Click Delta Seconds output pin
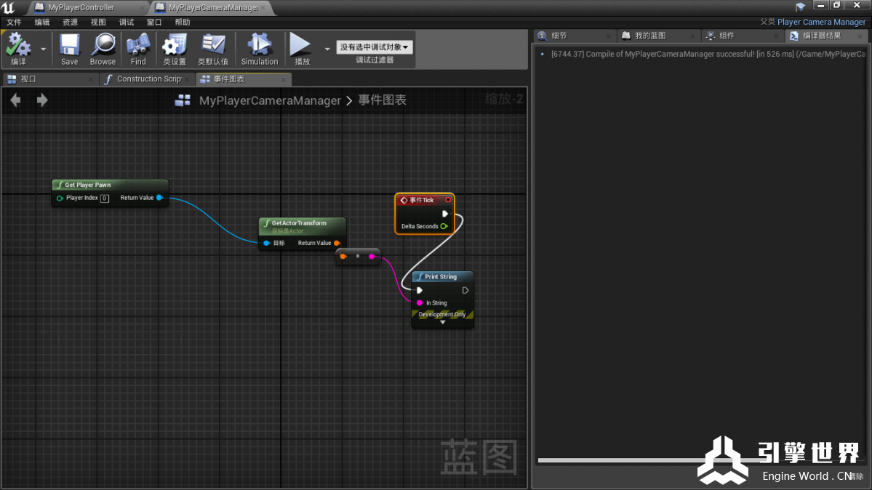The height and width of the screenshot is (490, 872). (444, 226)
